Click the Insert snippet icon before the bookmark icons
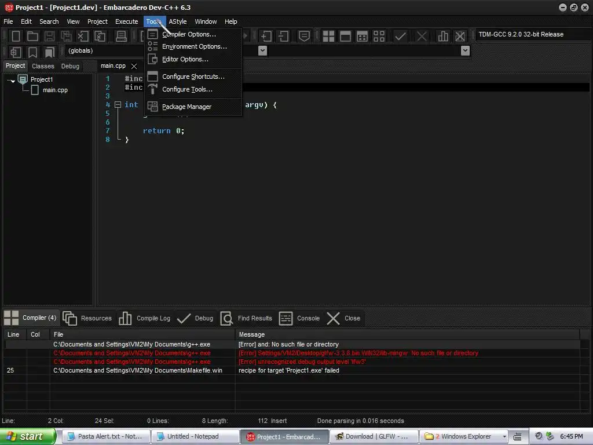 pyautogui.click(x=16, y=52)
